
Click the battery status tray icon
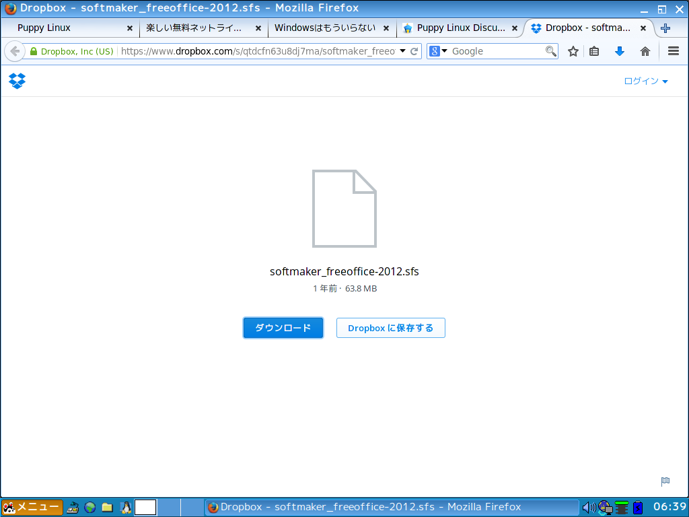point(638,508)
